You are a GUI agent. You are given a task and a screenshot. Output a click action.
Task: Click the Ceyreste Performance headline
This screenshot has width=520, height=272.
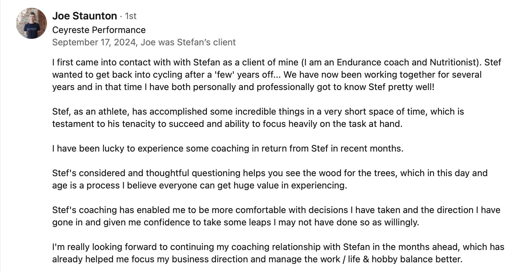(99, 30)
